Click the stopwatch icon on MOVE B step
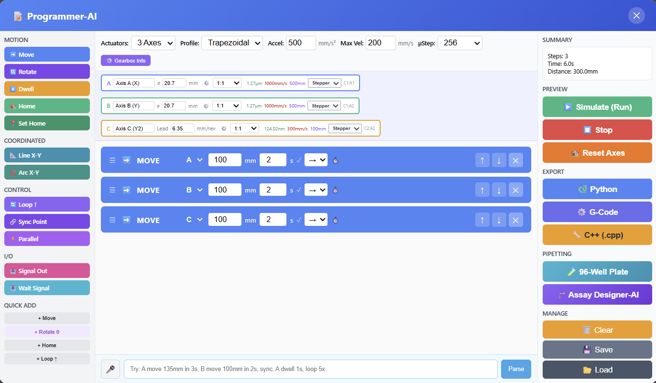656x383 pixels. click(x=335, y=190)
